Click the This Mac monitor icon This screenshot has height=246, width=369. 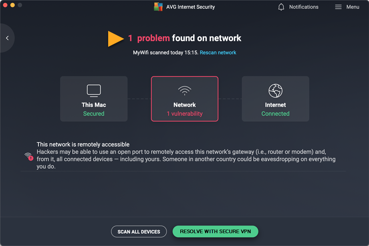(94, 91)
